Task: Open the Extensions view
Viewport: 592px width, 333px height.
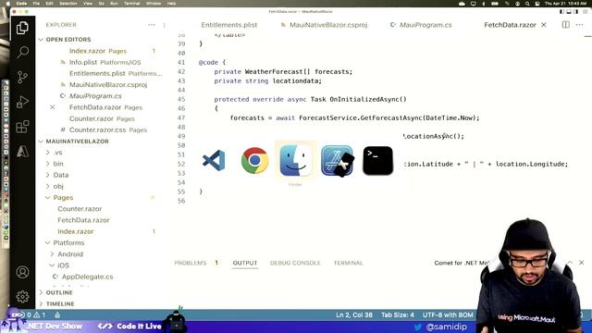Action: pos(22,127)
